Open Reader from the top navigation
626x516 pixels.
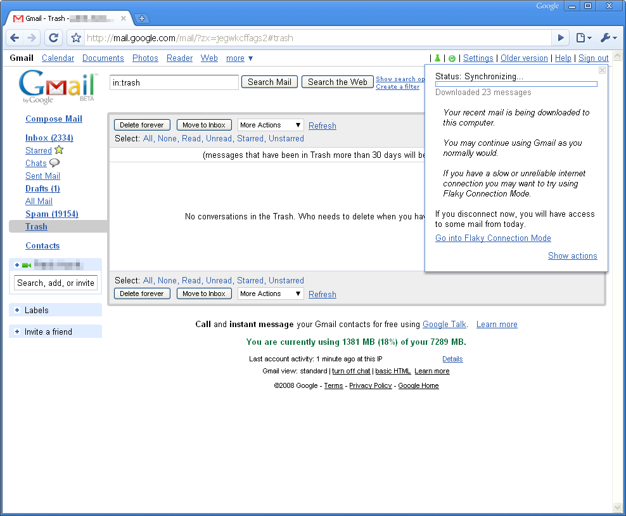(180, 58)
